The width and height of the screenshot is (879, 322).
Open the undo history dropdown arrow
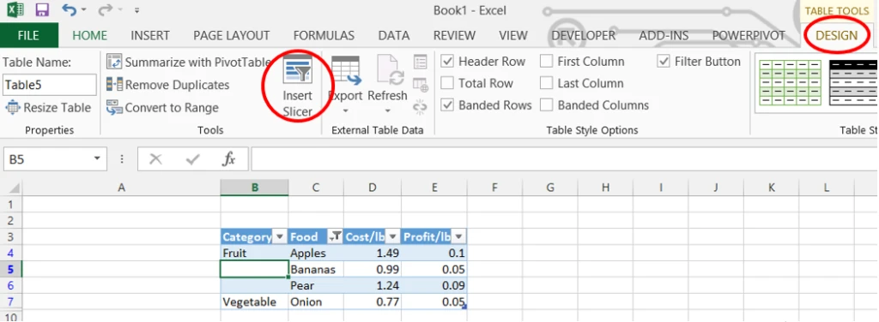tap(83, 10)
